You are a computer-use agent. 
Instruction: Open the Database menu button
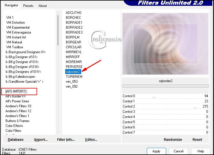(x=16, y=139)
